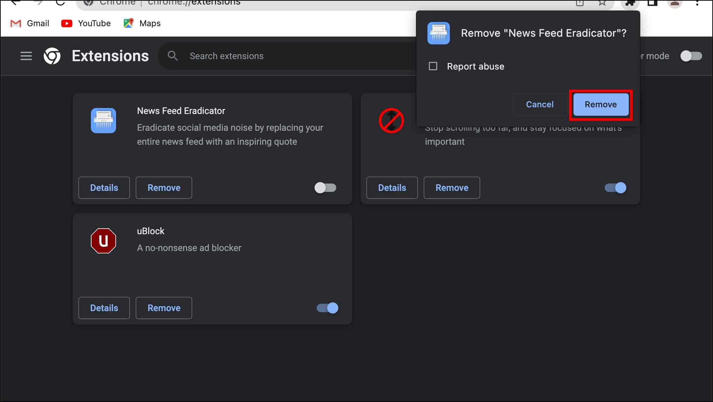
Task: Open Details for uBlock
Action: [104, 308]
